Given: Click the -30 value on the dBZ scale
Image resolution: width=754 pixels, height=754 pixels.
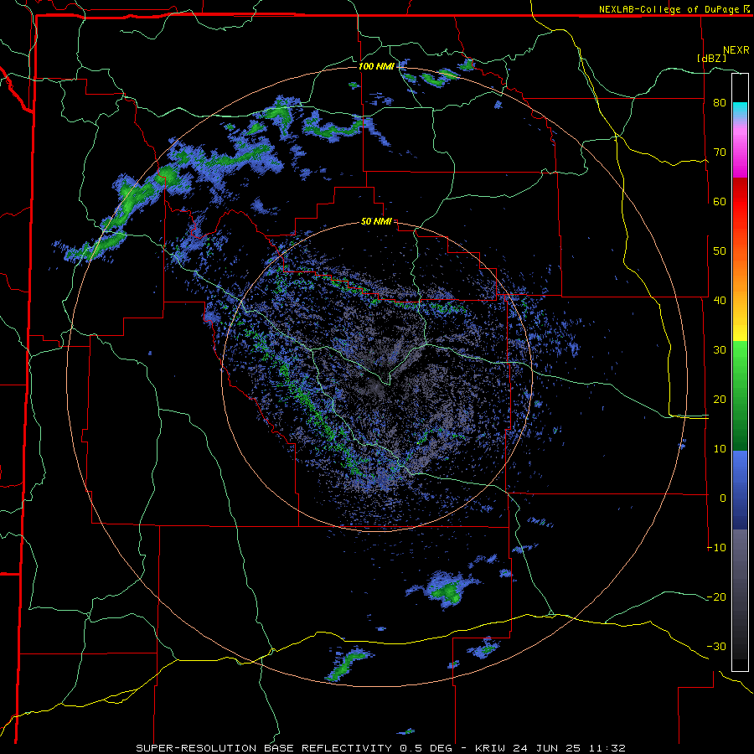Looking at the screenshot, I should coord(716,646).
